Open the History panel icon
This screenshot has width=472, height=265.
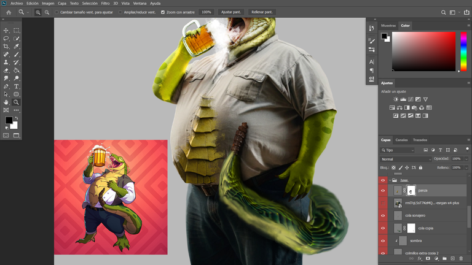coord(371,28)
